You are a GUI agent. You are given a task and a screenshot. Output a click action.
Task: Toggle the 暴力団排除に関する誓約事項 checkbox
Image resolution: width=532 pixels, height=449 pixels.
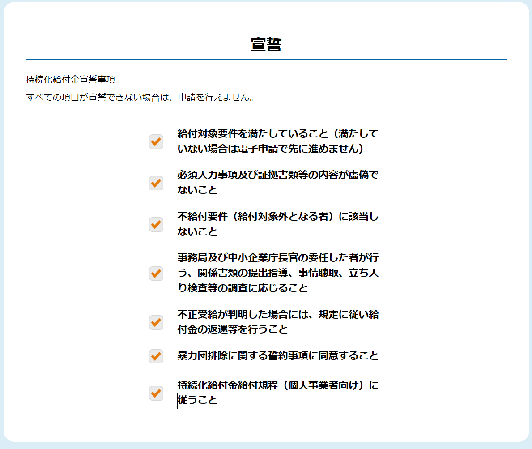click(156, 356)
